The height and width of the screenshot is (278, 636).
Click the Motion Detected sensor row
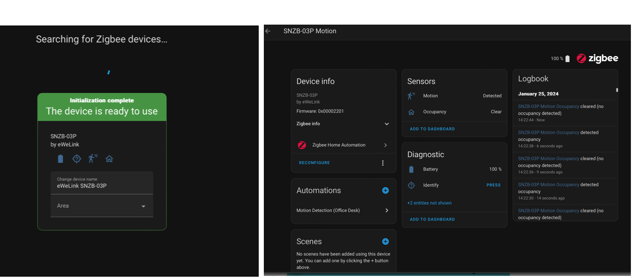pyautogui.click(x=454, y=96)
